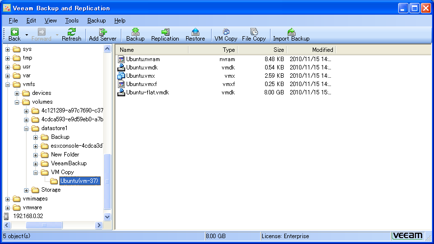Click the tree pane vertical scrollbar thumb
Image resolution: width=434 pixels, height=244 pixels.
click(x=108, y=181)
